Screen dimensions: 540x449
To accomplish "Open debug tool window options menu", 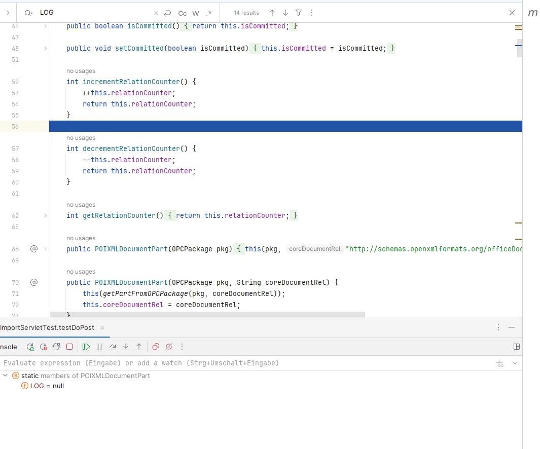I will [x=498, y=327].
